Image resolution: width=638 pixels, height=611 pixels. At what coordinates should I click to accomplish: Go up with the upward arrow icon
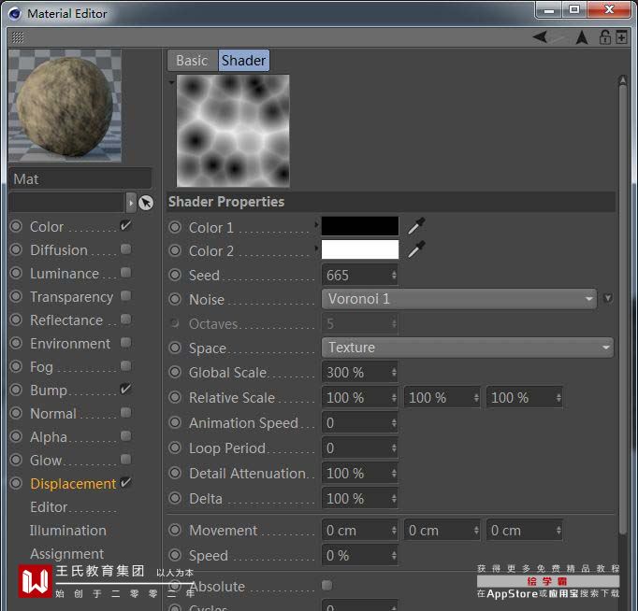(x=582, y=37)
